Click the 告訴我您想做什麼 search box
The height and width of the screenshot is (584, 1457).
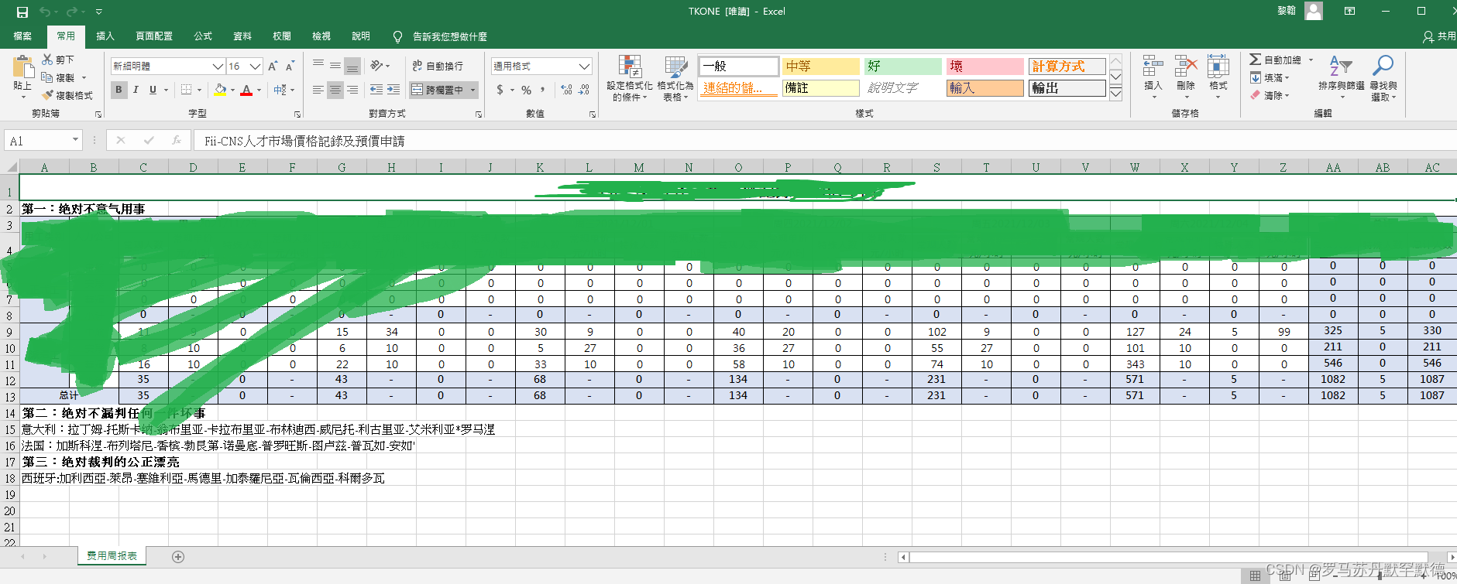click(449, 36)
